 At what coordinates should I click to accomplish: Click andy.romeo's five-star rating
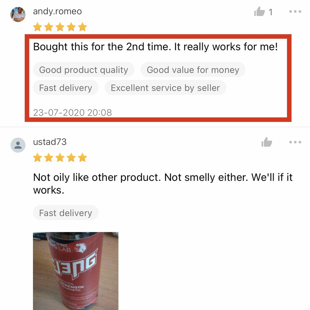tap(60, 27)
